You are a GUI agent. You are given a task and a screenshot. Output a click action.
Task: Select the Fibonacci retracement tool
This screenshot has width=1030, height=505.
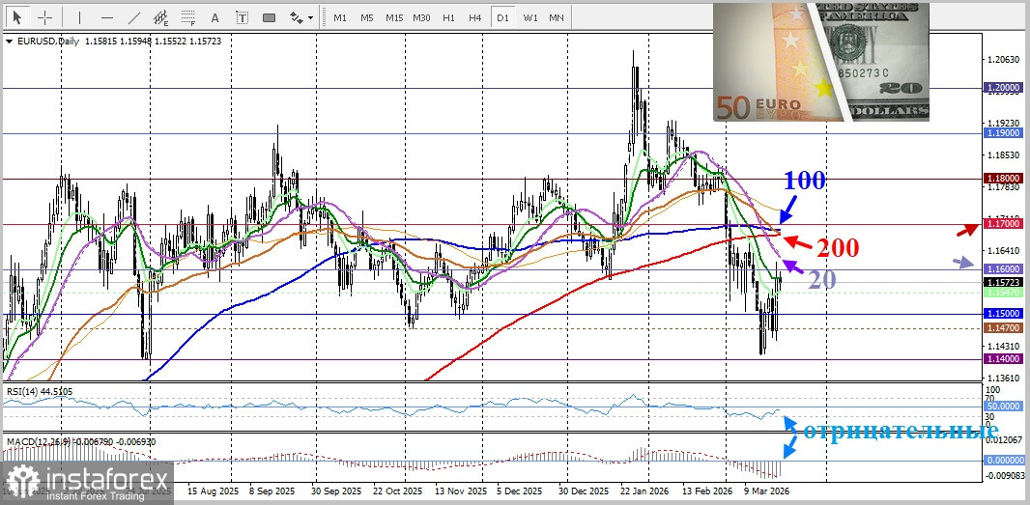[187, 17]
